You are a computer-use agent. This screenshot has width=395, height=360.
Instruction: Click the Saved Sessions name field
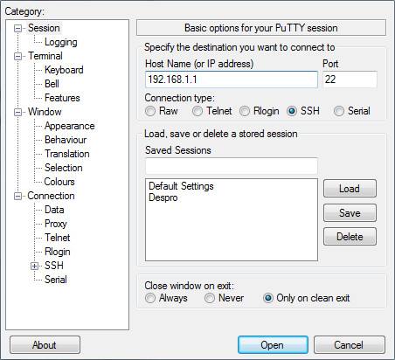click(232, 166)
